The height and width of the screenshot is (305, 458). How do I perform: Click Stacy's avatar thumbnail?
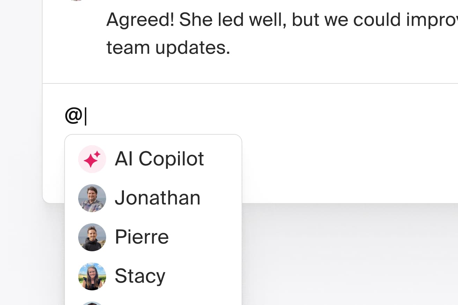(x=92, y=276)
